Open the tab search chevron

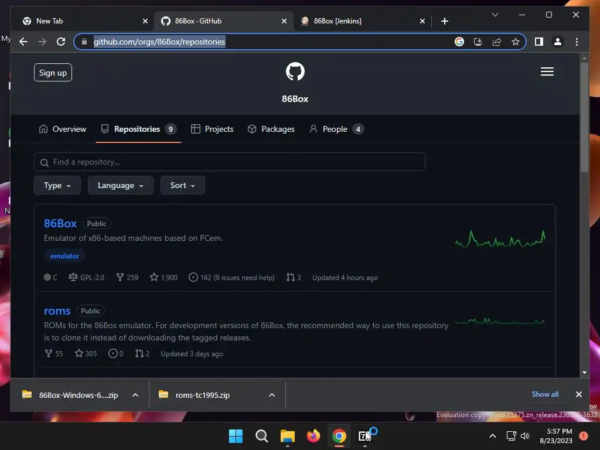coord(495,15)
